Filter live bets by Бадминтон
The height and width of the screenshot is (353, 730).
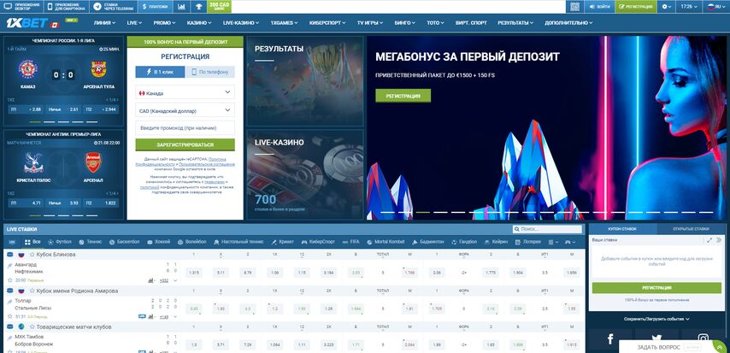427,242
